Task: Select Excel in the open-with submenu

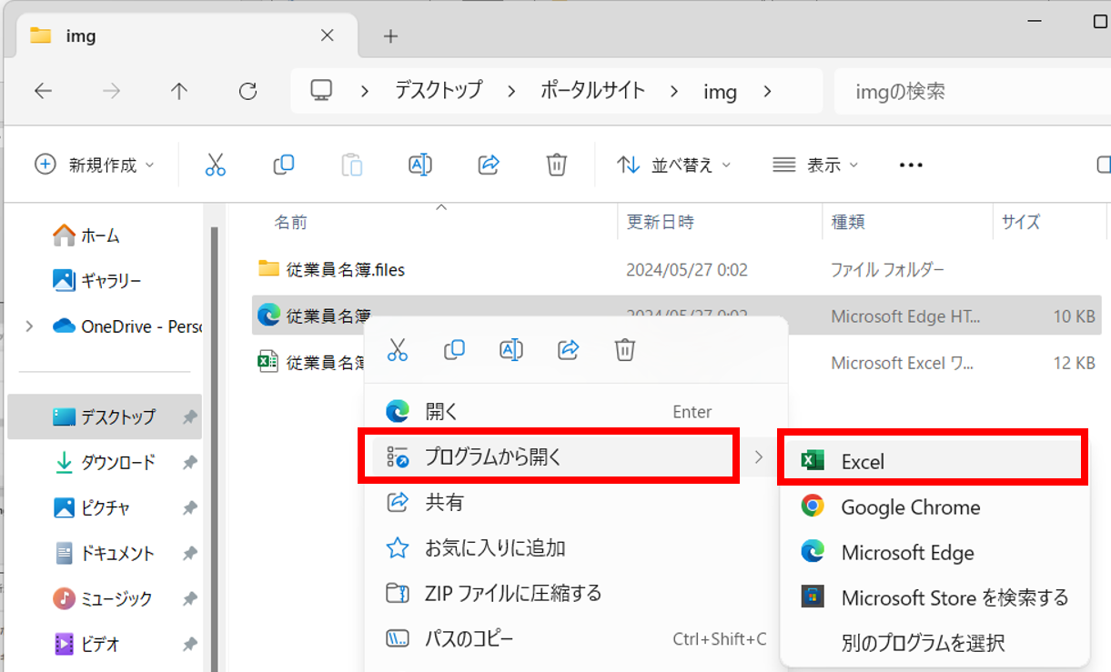Action: coord(932,462)
